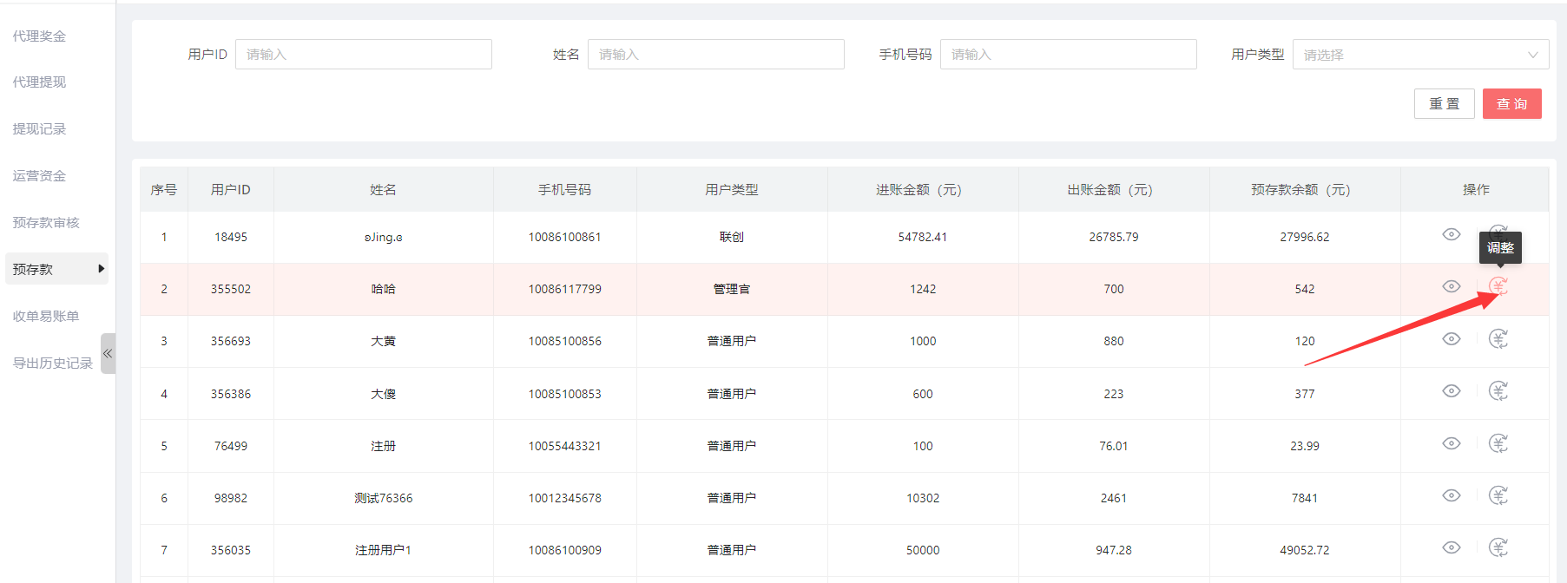Open 预存款审核 in the sidebar
This screenshot has height=583, width=1567.
point(46,223)
